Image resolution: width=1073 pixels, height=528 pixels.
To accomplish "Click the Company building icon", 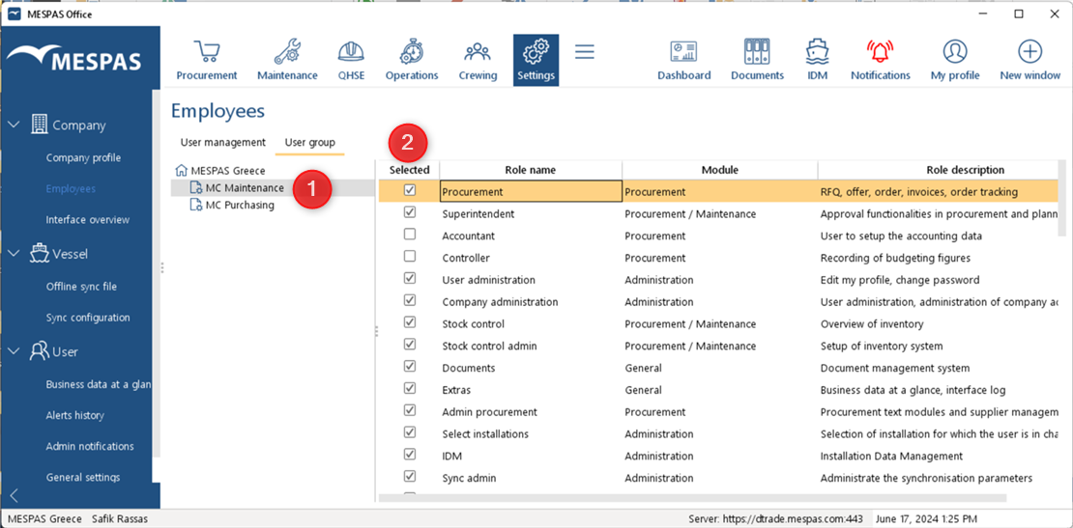I will 39,125.
